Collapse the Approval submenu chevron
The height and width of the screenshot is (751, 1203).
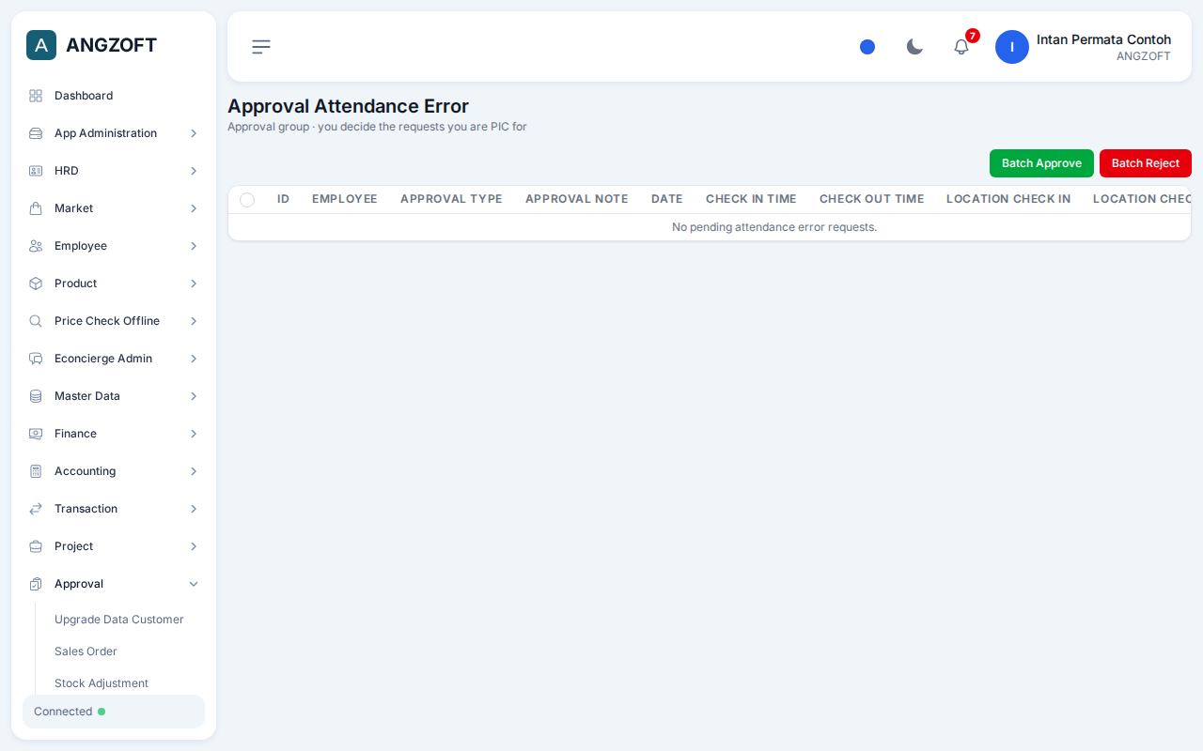coord(194,584)
